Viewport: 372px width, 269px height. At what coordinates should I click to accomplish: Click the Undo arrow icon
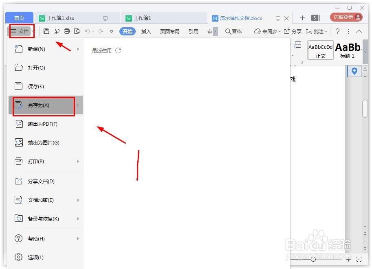click(87, 31)
